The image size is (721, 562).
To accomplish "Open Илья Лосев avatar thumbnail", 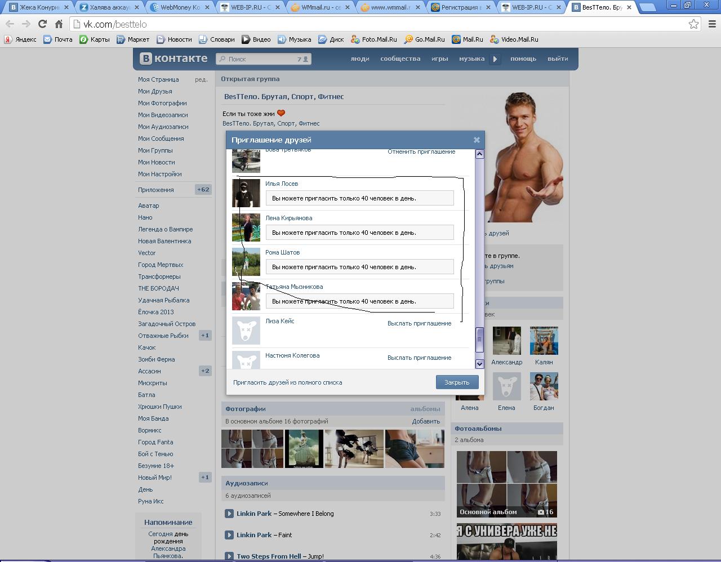I will pos(246,193).
